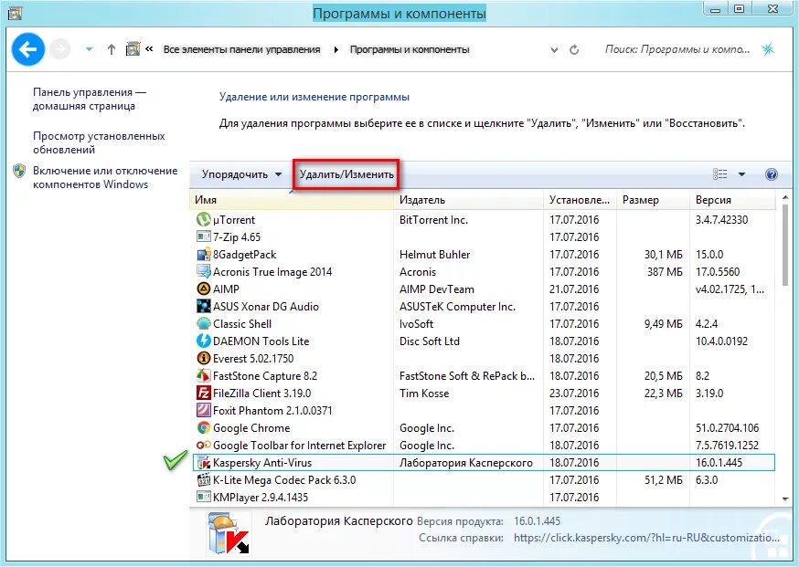Click the view layout icon
This screenshot has width=799, height=567.
click(720, 174)
